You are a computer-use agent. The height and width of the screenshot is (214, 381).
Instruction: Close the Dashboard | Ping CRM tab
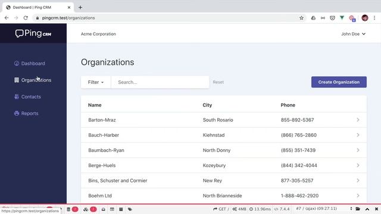[69, 7]
